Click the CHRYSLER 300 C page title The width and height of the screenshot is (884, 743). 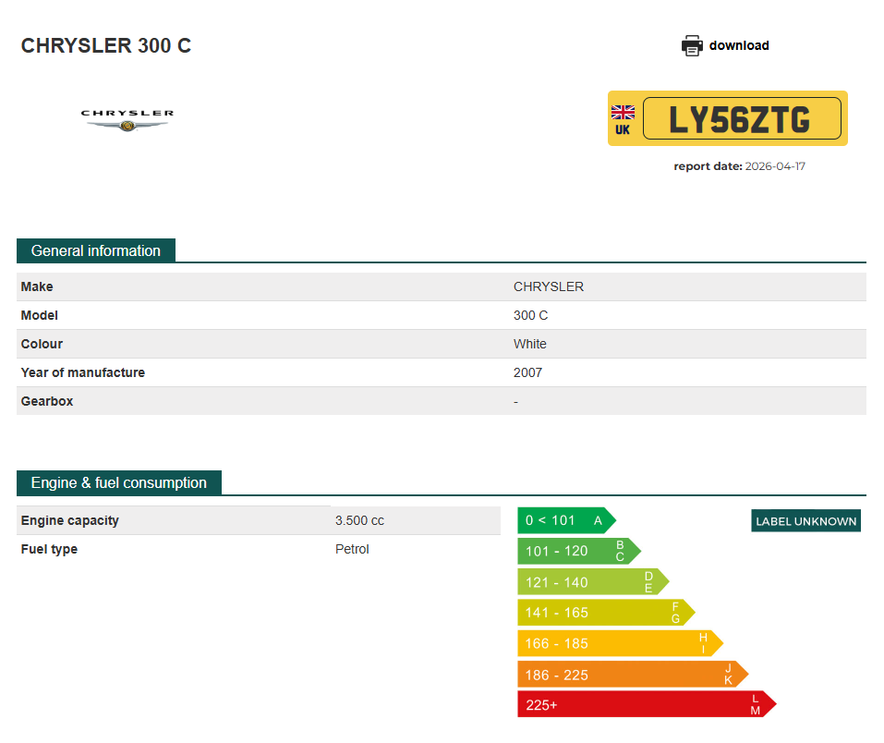(106, 45)
